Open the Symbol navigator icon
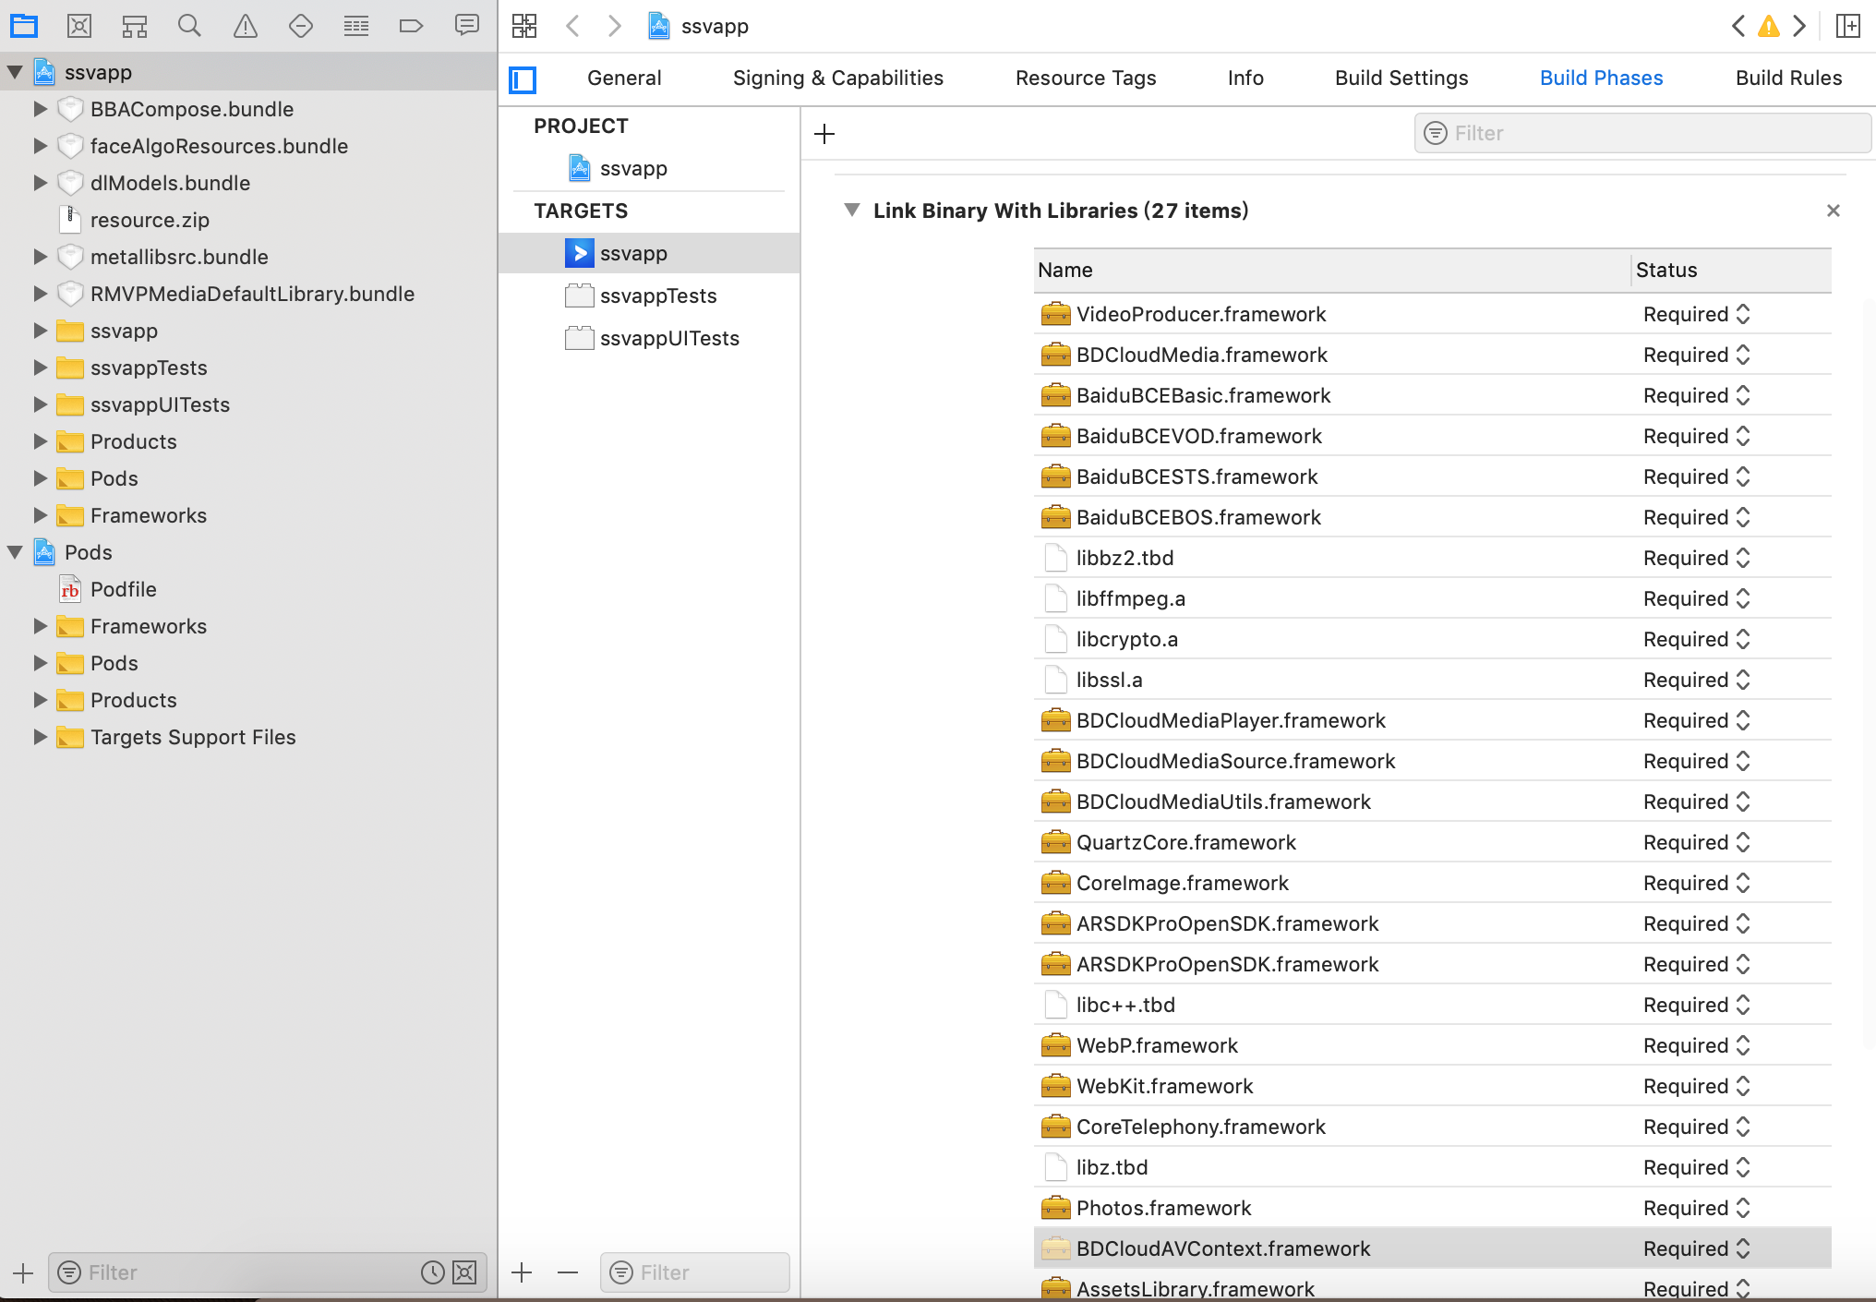 (135, 26)
